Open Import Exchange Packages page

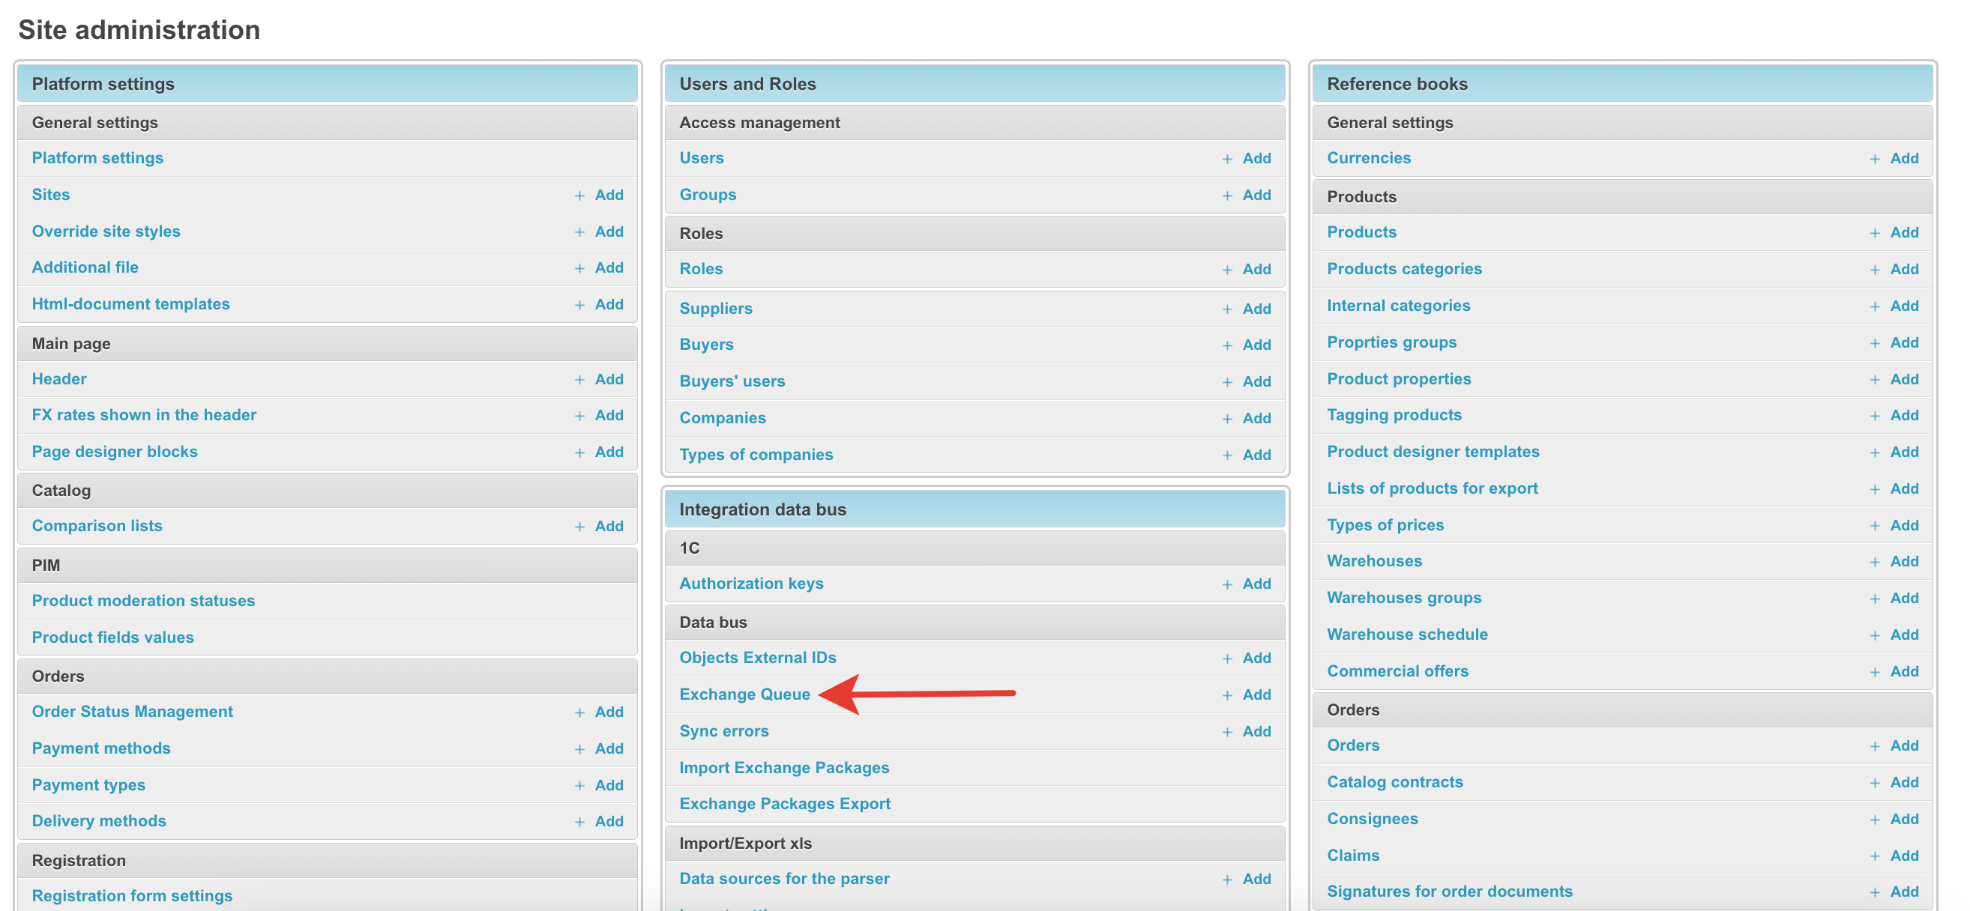(784, 767)
